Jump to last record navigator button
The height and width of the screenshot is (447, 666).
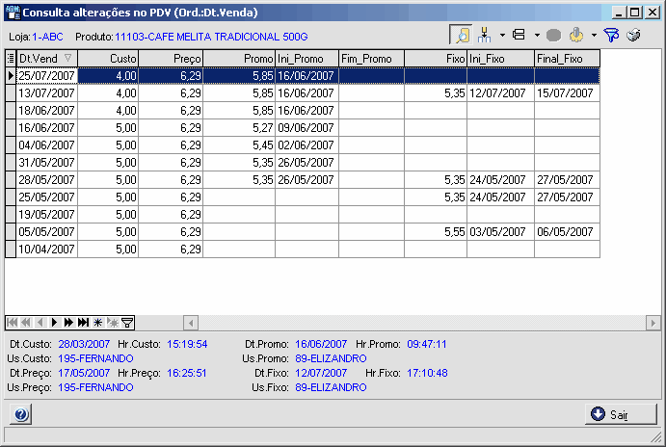point(83,323)
